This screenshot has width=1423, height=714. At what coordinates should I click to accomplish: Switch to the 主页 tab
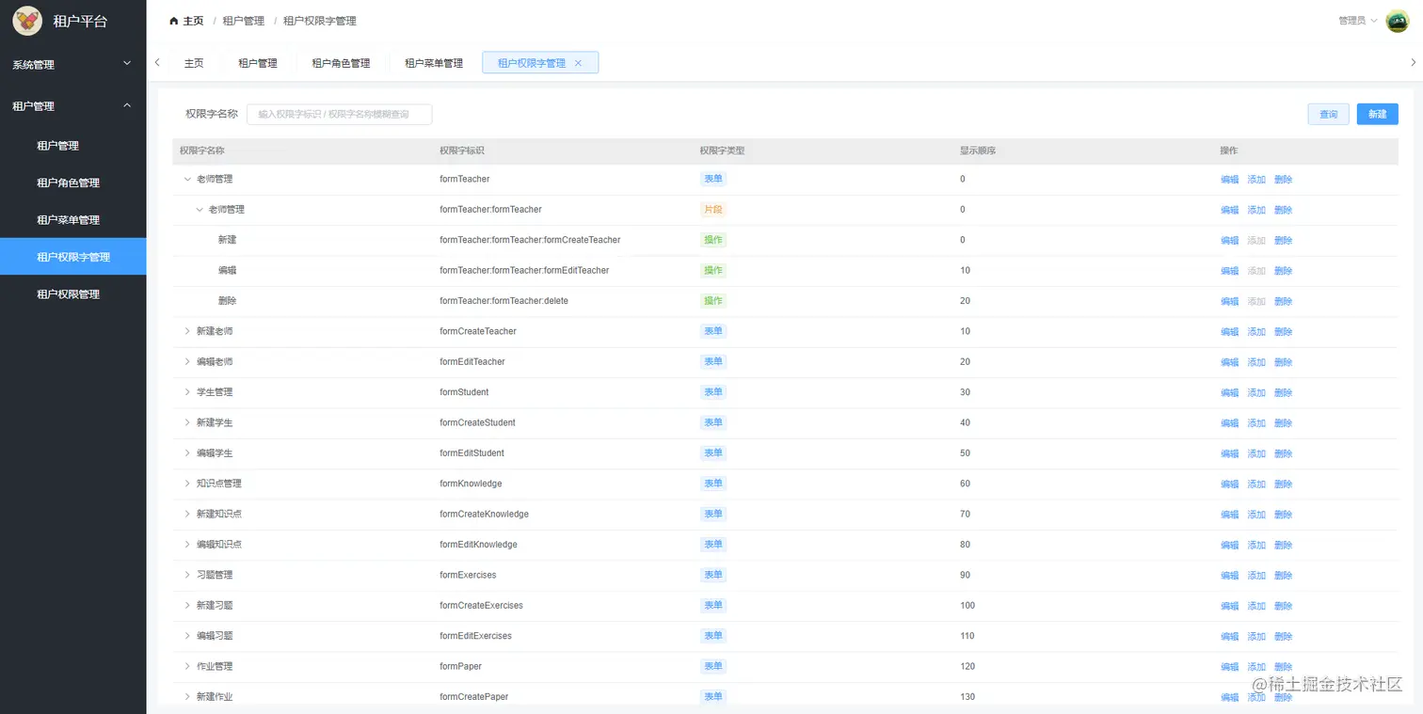(x=194, y=63)
